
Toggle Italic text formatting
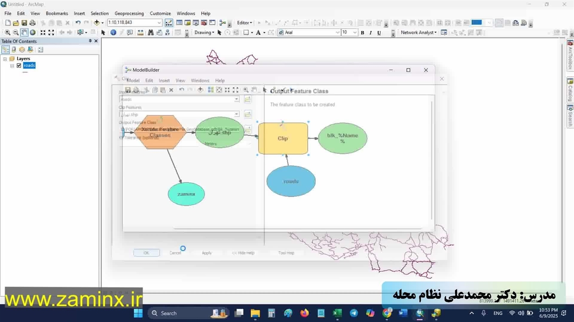tap(370, 33)
